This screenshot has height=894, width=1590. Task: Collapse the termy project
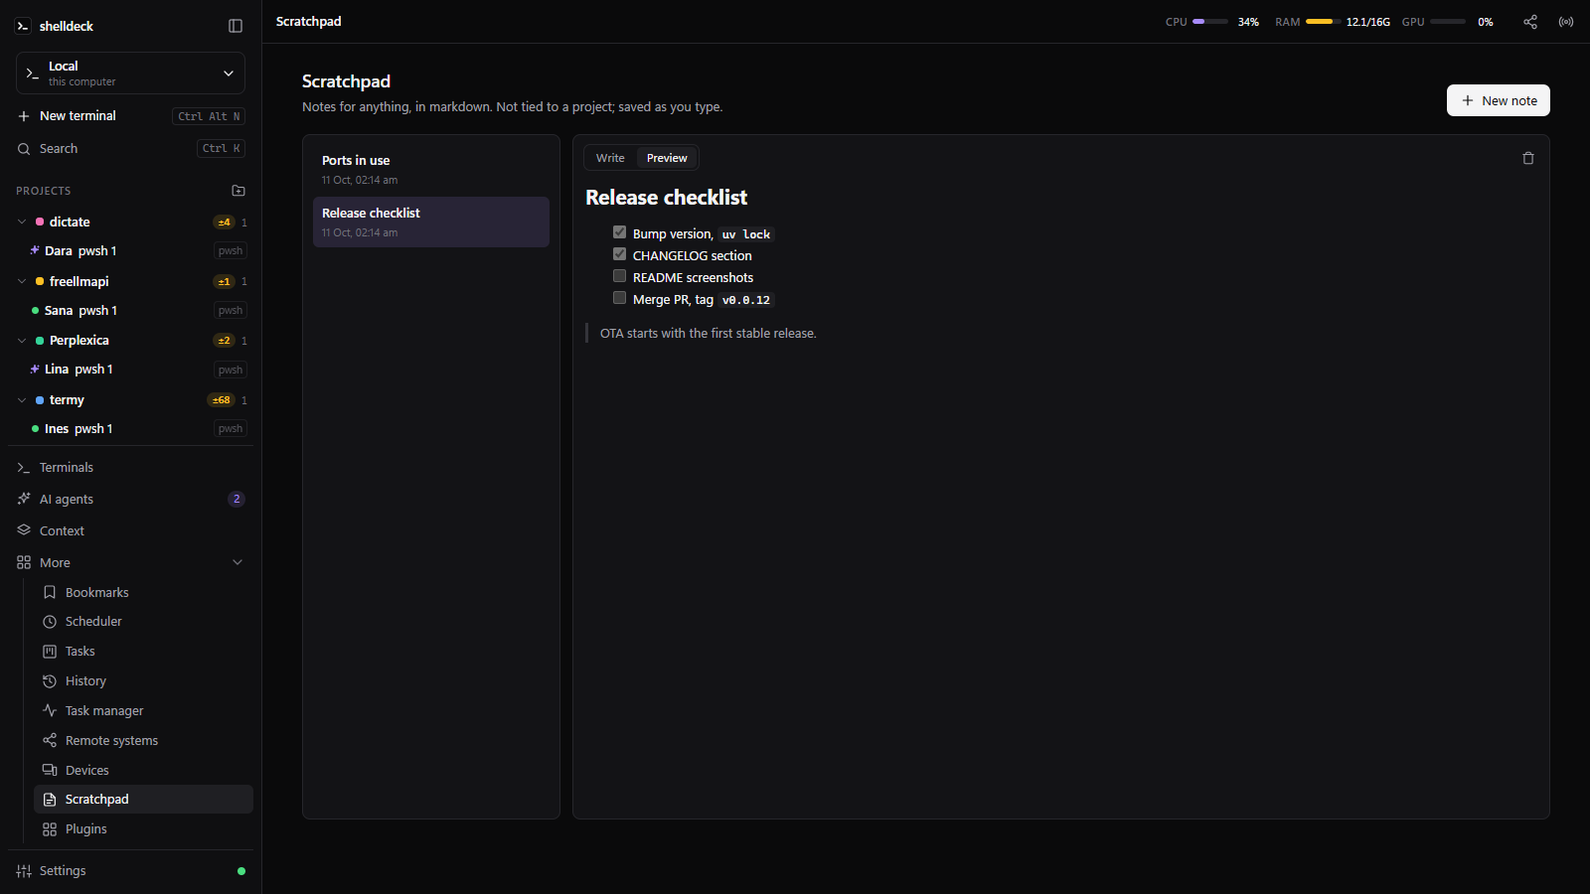coord(22,400)
